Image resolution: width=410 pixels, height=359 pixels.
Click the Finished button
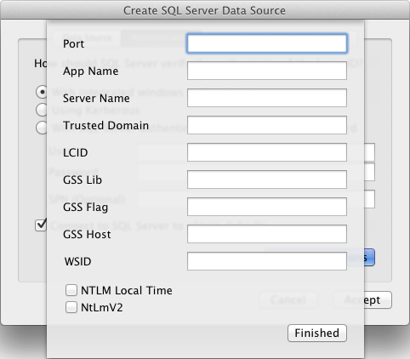tap(317, 333)
